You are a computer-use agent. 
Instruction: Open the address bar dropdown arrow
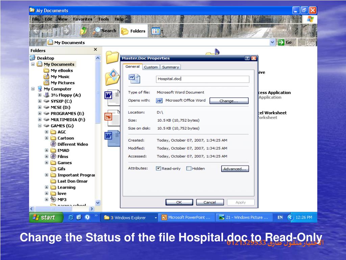tap(272, 42)
